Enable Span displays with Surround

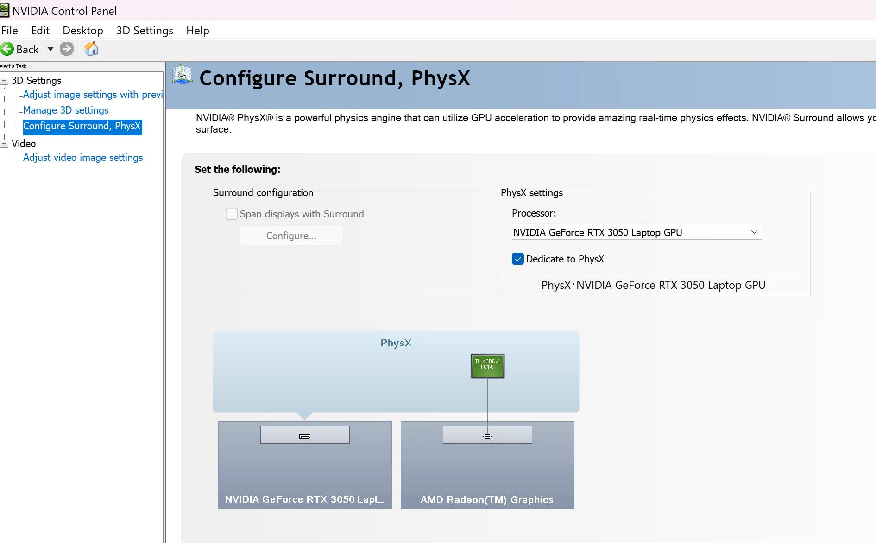(x=232, y=213)
